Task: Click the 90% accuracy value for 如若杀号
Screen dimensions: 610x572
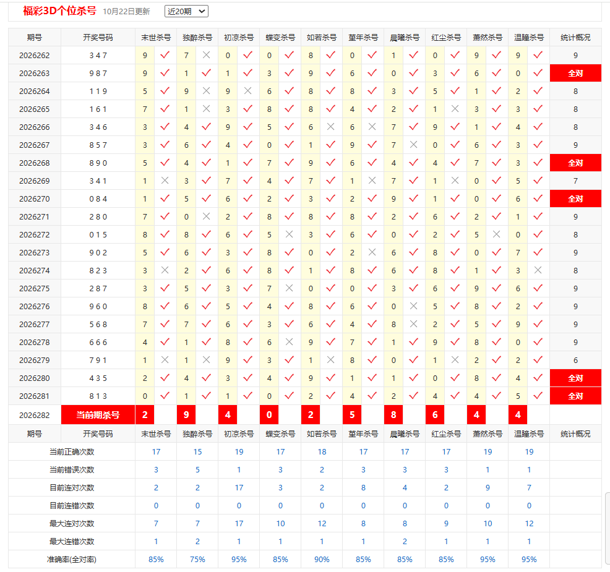Action: point(322,559)
